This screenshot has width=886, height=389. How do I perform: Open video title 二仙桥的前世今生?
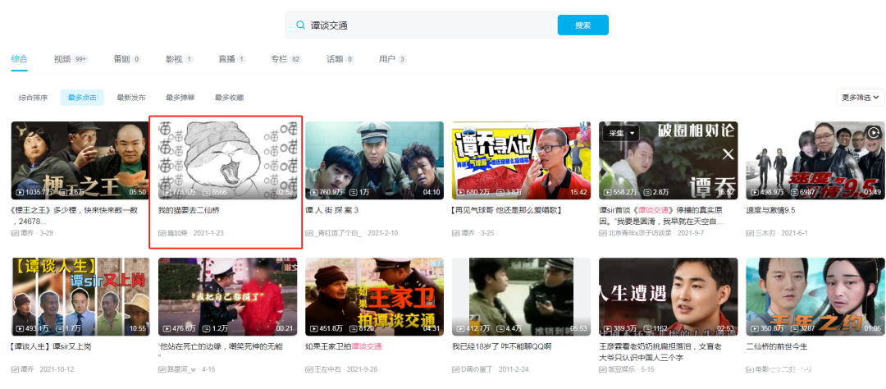coord(777,346)
